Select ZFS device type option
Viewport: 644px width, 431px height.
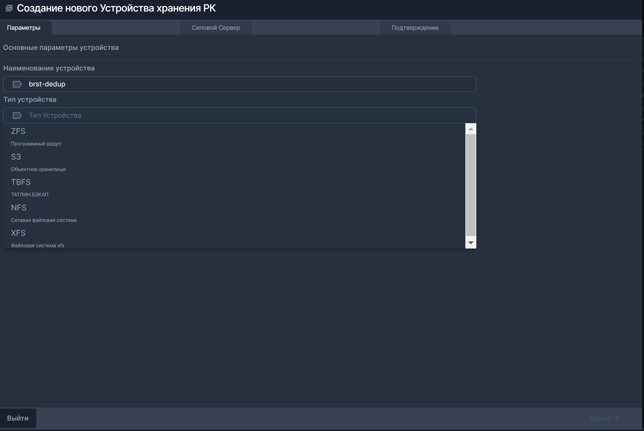18,131
